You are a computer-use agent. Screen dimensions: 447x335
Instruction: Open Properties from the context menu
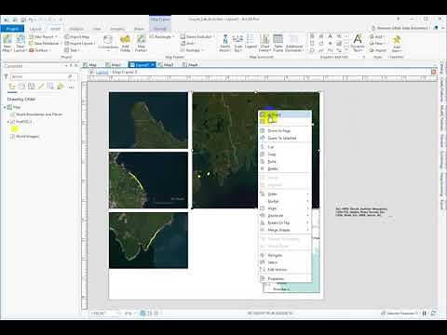coord(285,279)
